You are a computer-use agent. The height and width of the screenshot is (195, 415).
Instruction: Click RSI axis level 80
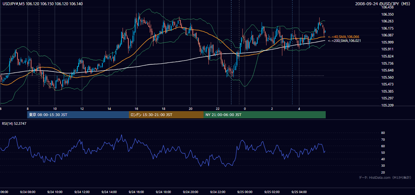[383, 133]
